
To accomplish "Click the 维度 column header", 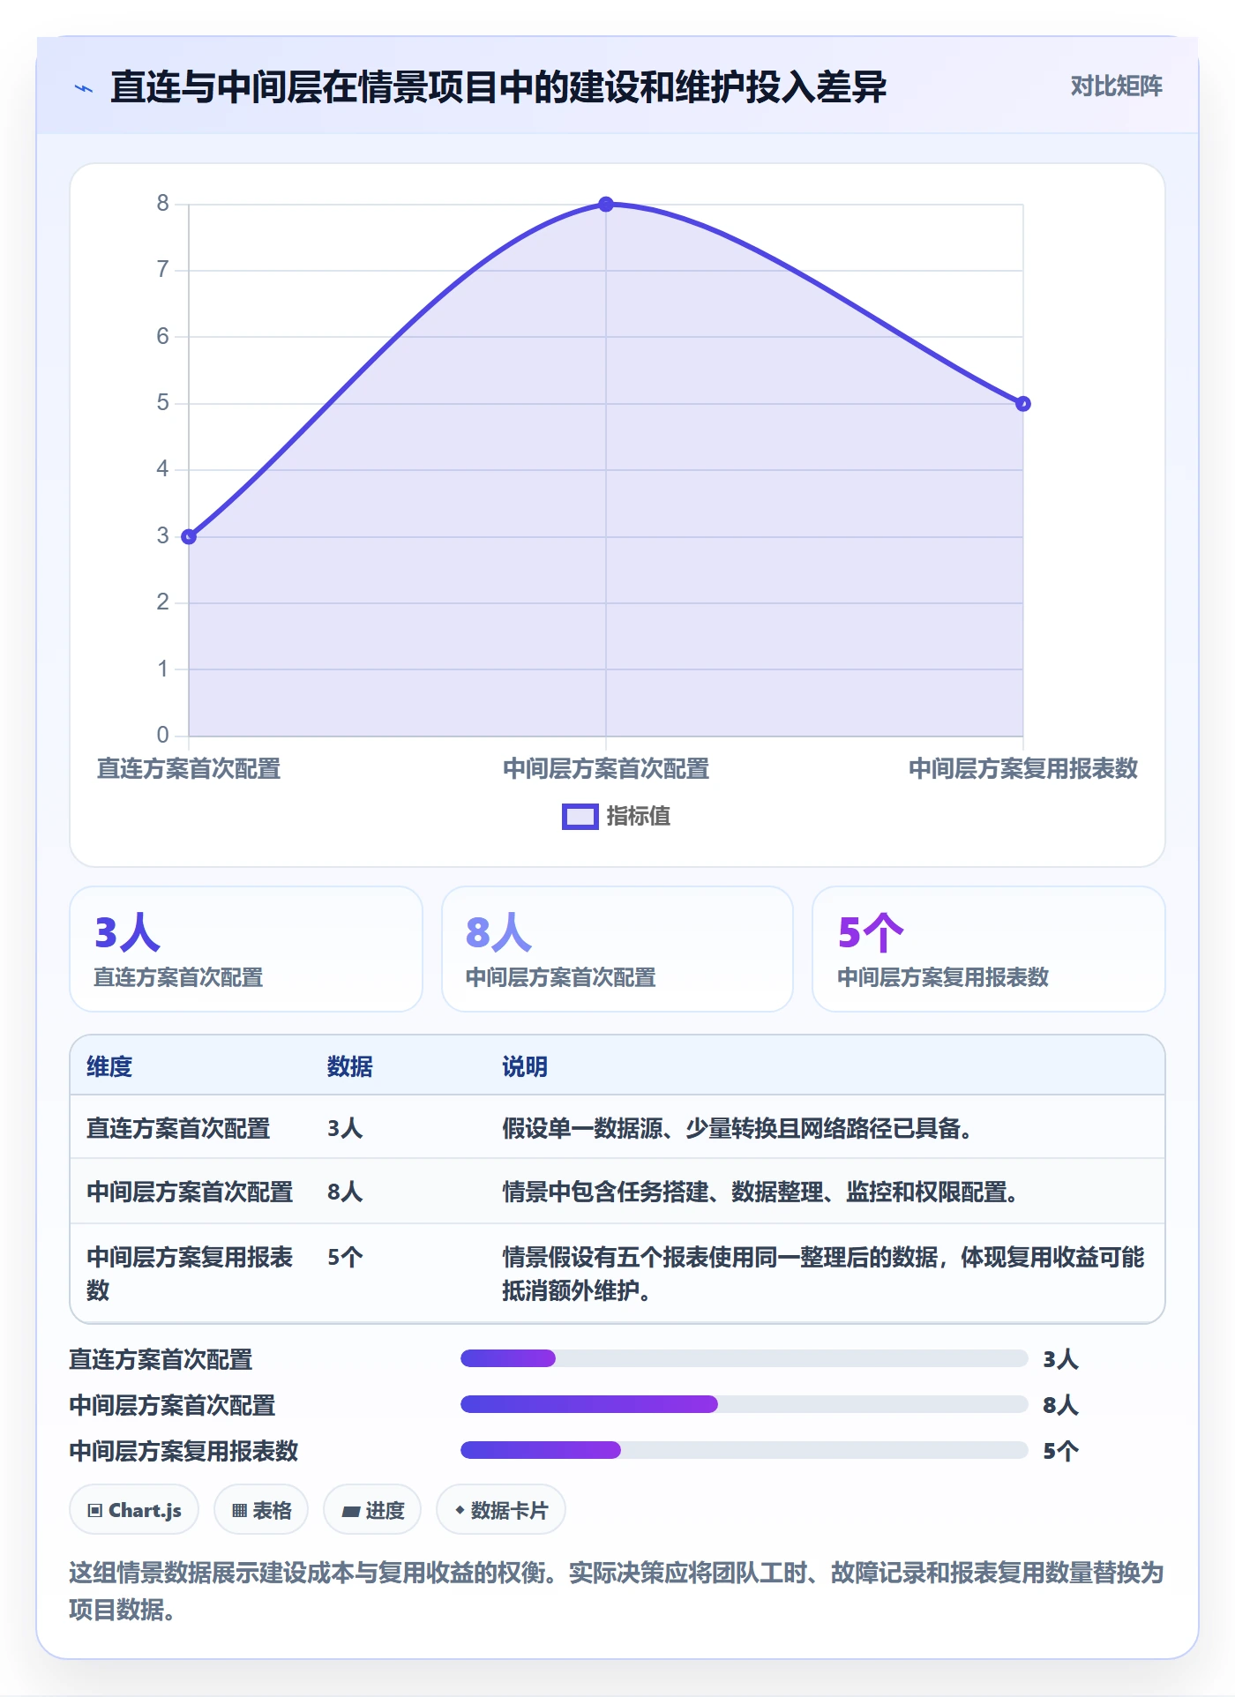I will pyautogui.click(x=109, y=1066).
